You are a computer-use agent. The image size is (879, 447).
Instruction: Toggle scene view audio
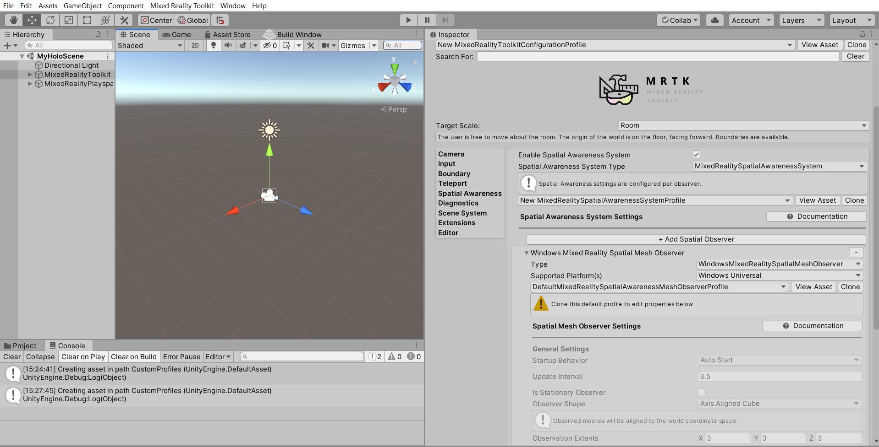click(228, 45)
